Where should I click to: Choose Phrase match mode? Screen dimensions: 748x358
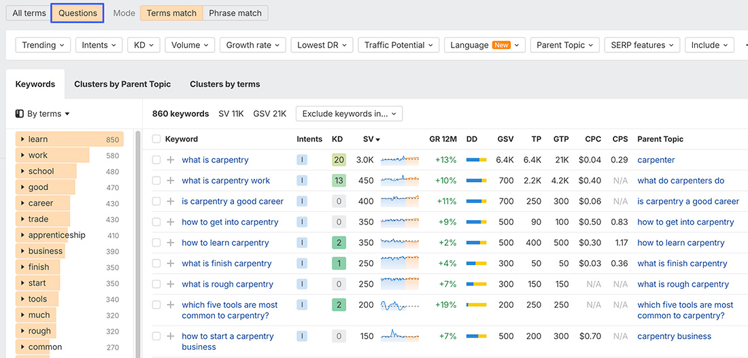pos(235,13)
